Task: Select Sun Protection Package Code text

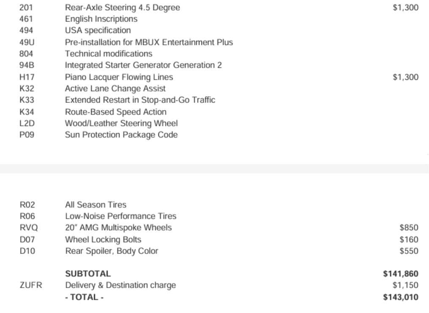Action: 121,135
